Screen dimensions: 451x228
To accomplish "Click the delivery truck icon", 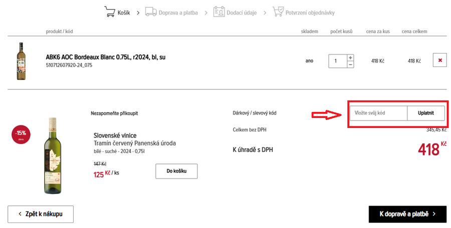I will (151, 12).
